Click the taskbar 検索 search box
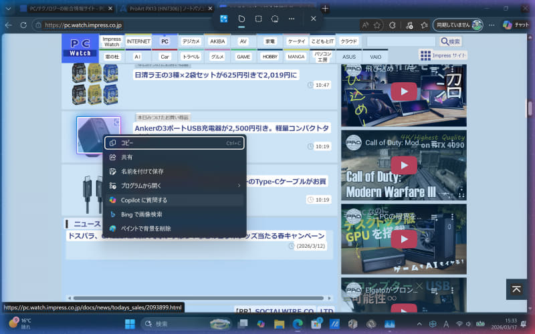The height and width of the screenshot is (334, 535). coord(186,324)
